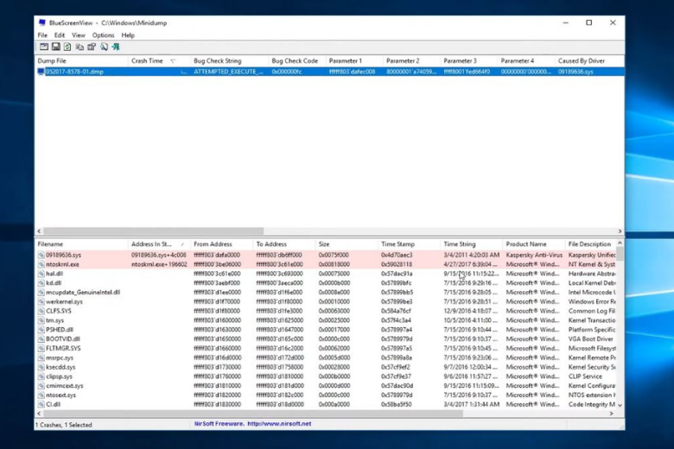Select the ATTEMPTED_EXECUTE_ bug check string cell
Screen dimensions: 674x449
click(x=229, y=72)
